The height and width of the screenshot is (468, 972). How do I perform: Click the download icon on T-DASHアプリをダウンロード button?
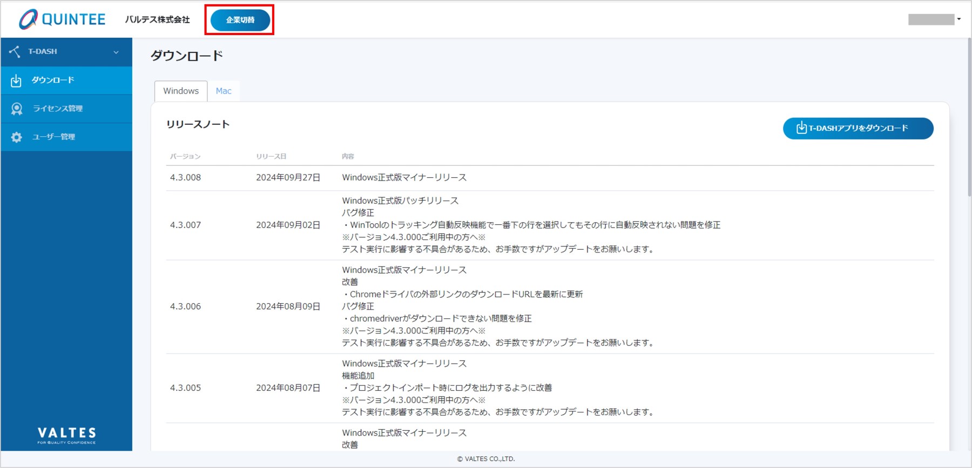pyautogui.click(x=801, y=128)
